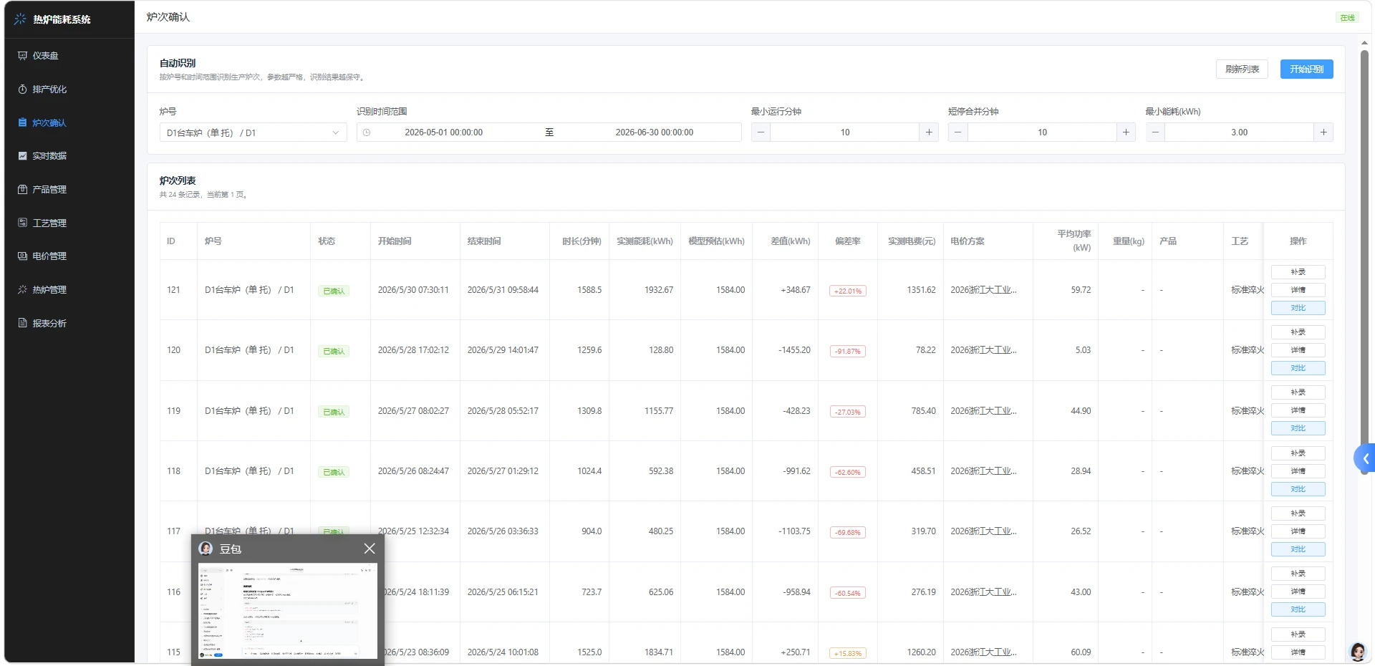
Task: Decrease 短停合并分钟 with minus button
Action: click(x=957, y=132)
